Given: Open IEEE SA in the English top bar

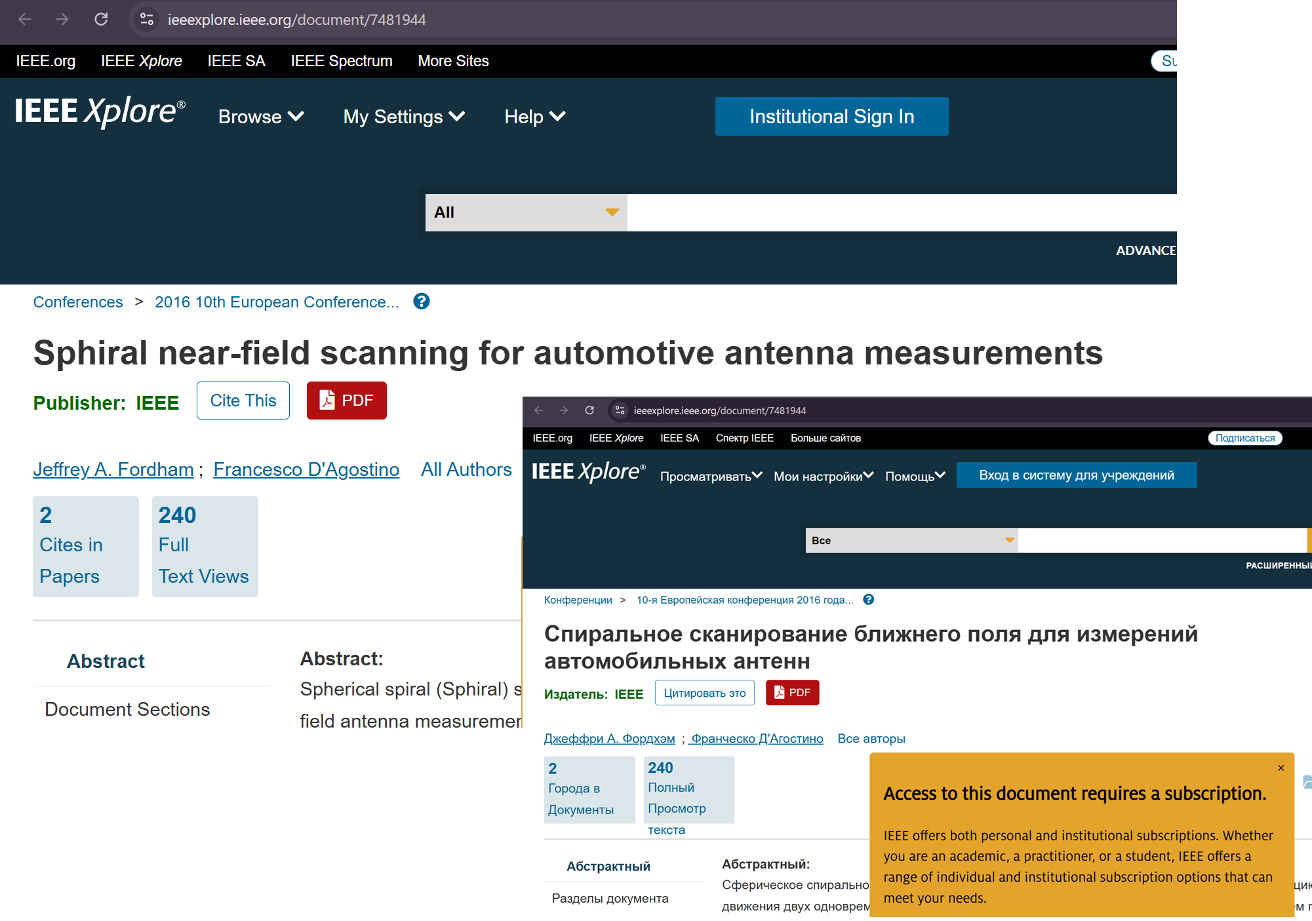Looking at the screenshot, I should (x=237, y=61).
